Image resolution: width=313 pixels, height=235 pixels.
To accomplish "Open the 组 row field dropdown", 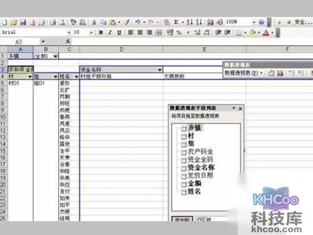I will pyautogui.click(x=55, y=76).
